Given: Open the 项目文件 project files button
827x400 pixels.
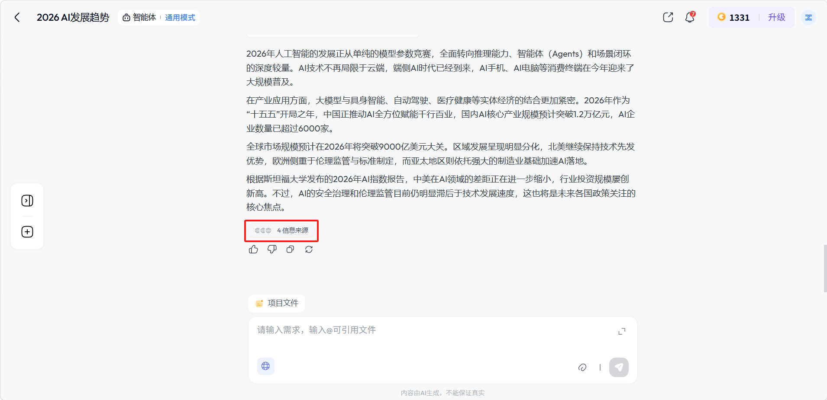Looking at the screenshot, I should (x=277, y=303).
